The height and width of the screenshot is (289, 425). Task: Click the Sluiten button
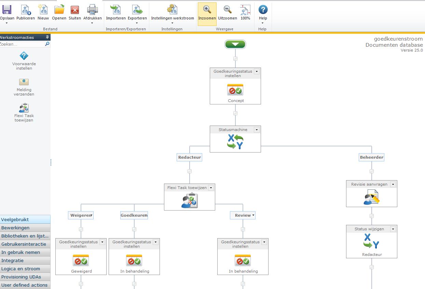[74, 9]
